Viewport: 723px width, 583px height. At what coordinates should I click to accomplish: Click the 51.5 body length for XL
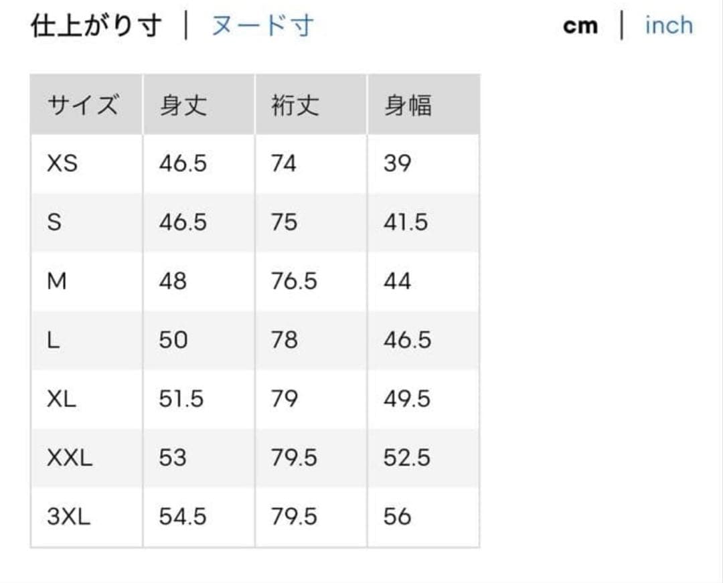coord(181,399)
